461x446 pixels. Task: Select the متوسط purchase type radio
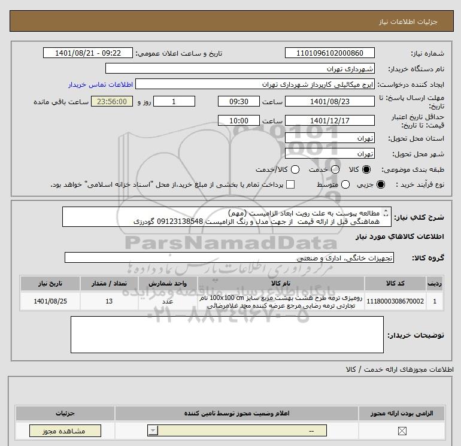[x=345, y=184]
